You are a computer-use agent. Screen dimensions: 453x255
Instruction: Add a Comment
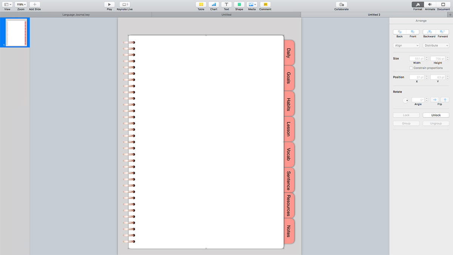pyautogui.click(x=265, y=4)
